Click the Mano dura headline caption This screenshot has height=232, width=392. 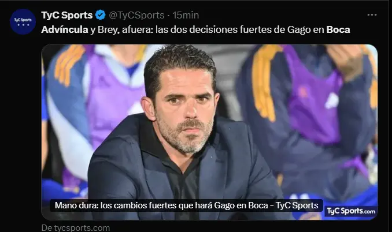point(186,205)
